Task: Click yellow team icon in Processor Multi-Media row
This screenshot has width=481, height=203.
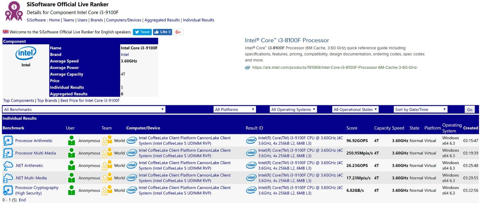Action: point(107,153)
